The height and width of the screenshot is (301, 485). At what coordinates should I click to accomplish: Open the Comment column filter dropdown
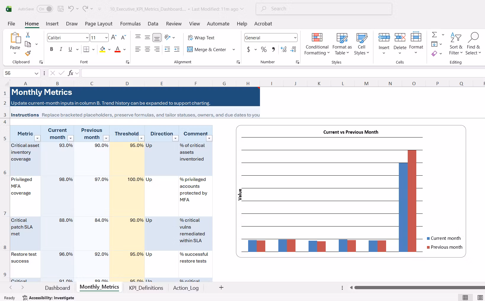coord(209,138)
